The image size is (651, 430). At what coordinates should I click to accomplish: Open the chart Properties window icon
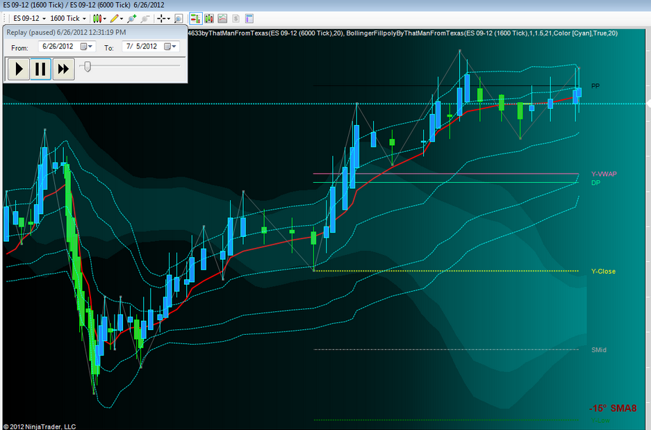click(x=249, y=18)
